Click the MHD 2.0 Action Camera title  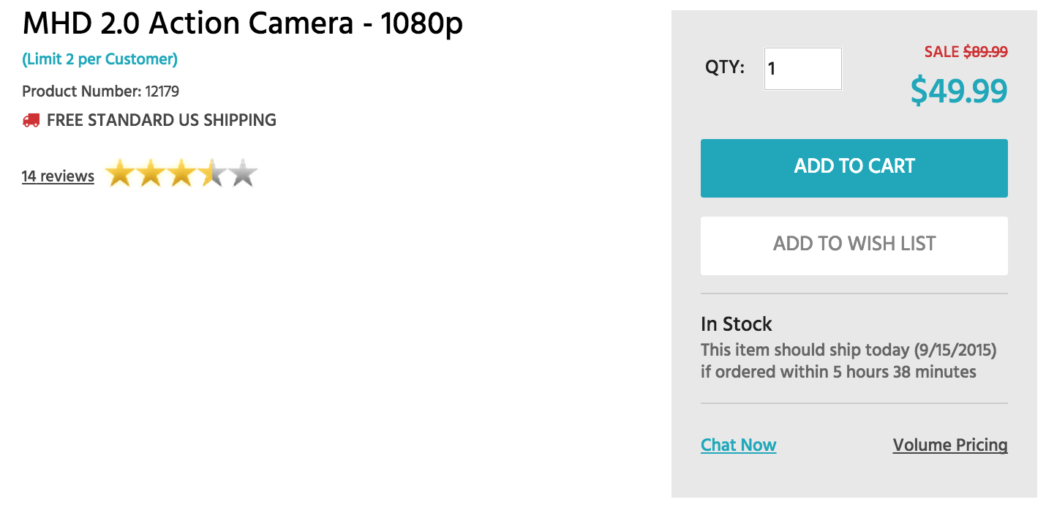click(243, 25)
